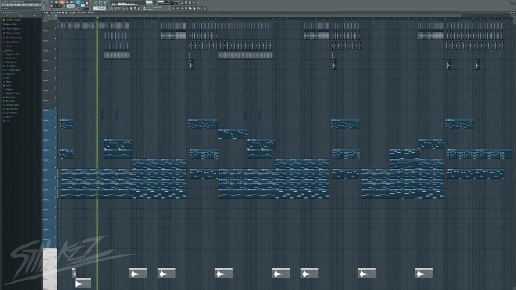
Task: Toggle the Browser panel from the toolbar
Action: (123, 8)
